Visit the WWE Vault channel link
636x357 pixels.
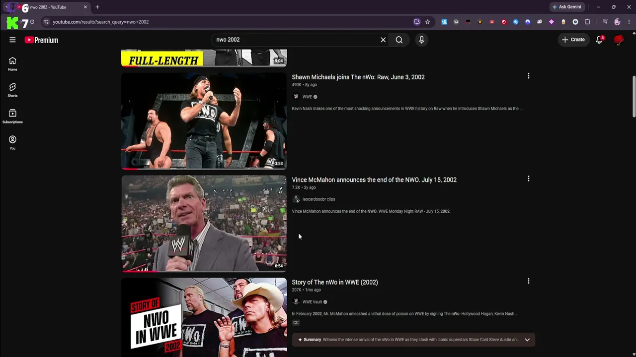point(312,301)
